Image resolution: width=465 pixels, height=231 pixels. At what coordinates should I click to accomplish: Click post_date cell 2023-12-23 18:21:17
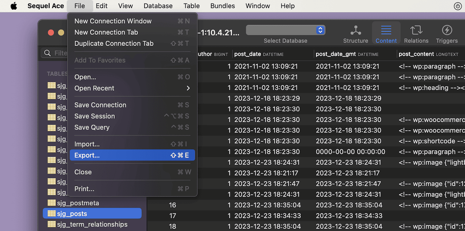pos(266,173)
